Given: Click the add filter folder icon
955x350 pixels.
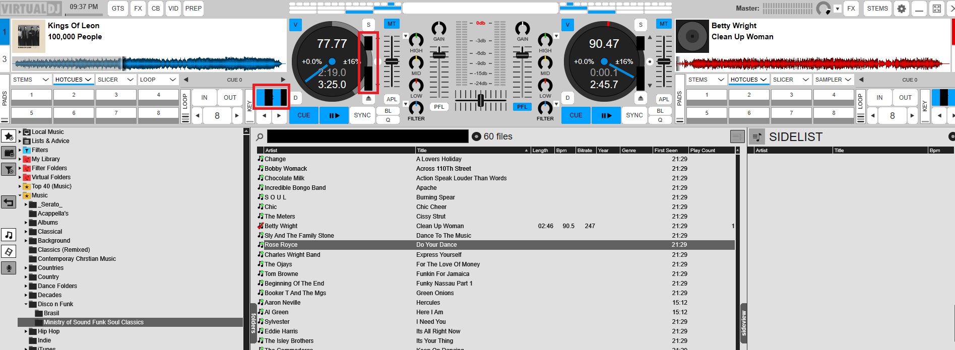Looking at the screenshot, I should (9, 169).
